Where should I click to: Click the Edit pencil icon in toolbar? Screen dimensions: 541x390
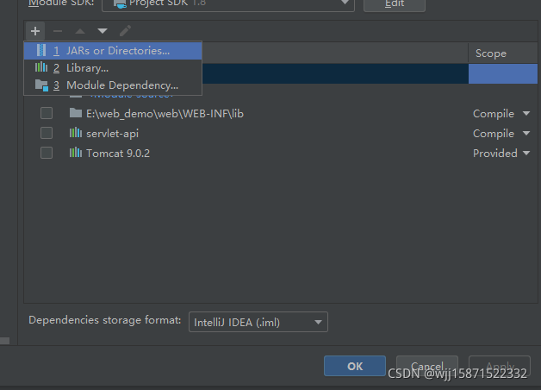(x=125, y=31)
